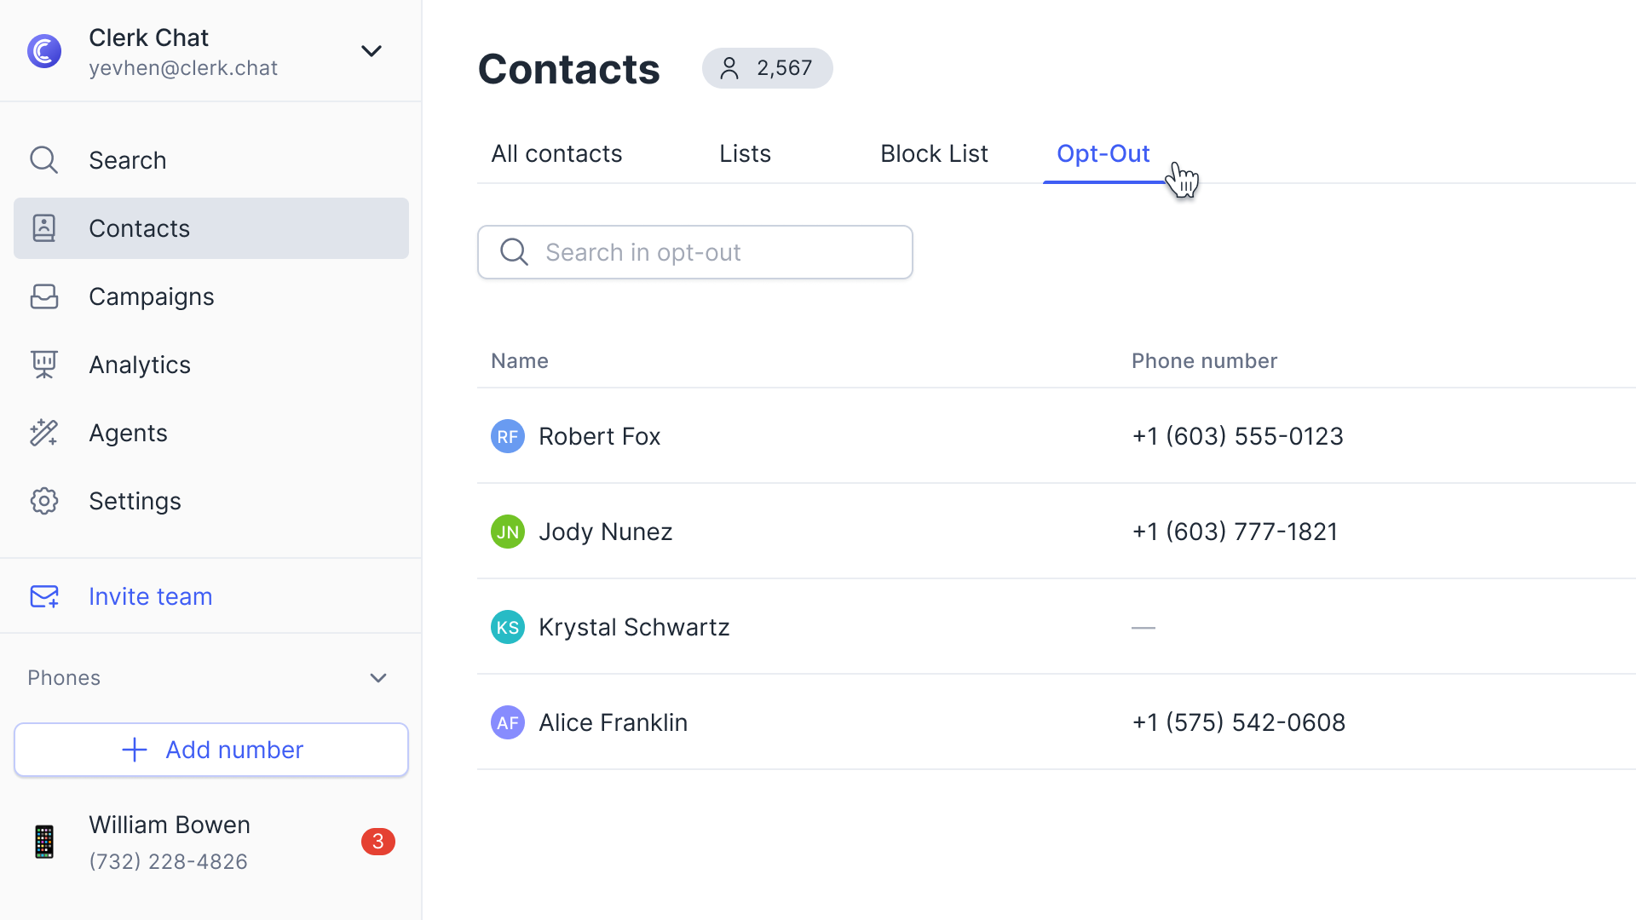Collapse the Phones section chevron
Screen dimensions: 1636x920
(x=378, y=677)
